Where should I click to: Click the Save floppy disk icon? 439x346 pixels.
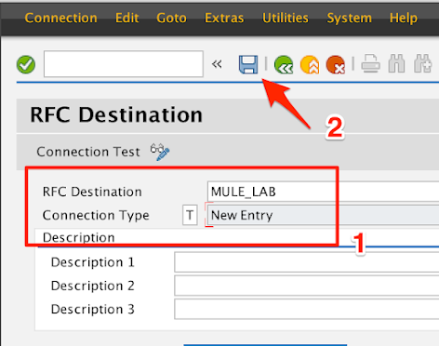click(x=248, y=64)
